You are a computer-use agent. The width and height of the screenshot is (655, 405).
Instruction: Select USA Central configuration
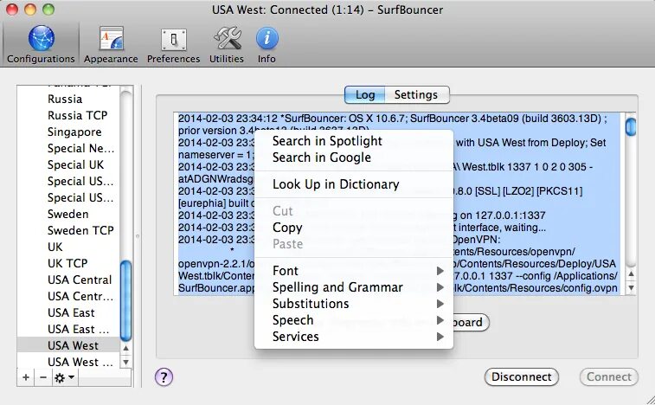click(68, 280)
